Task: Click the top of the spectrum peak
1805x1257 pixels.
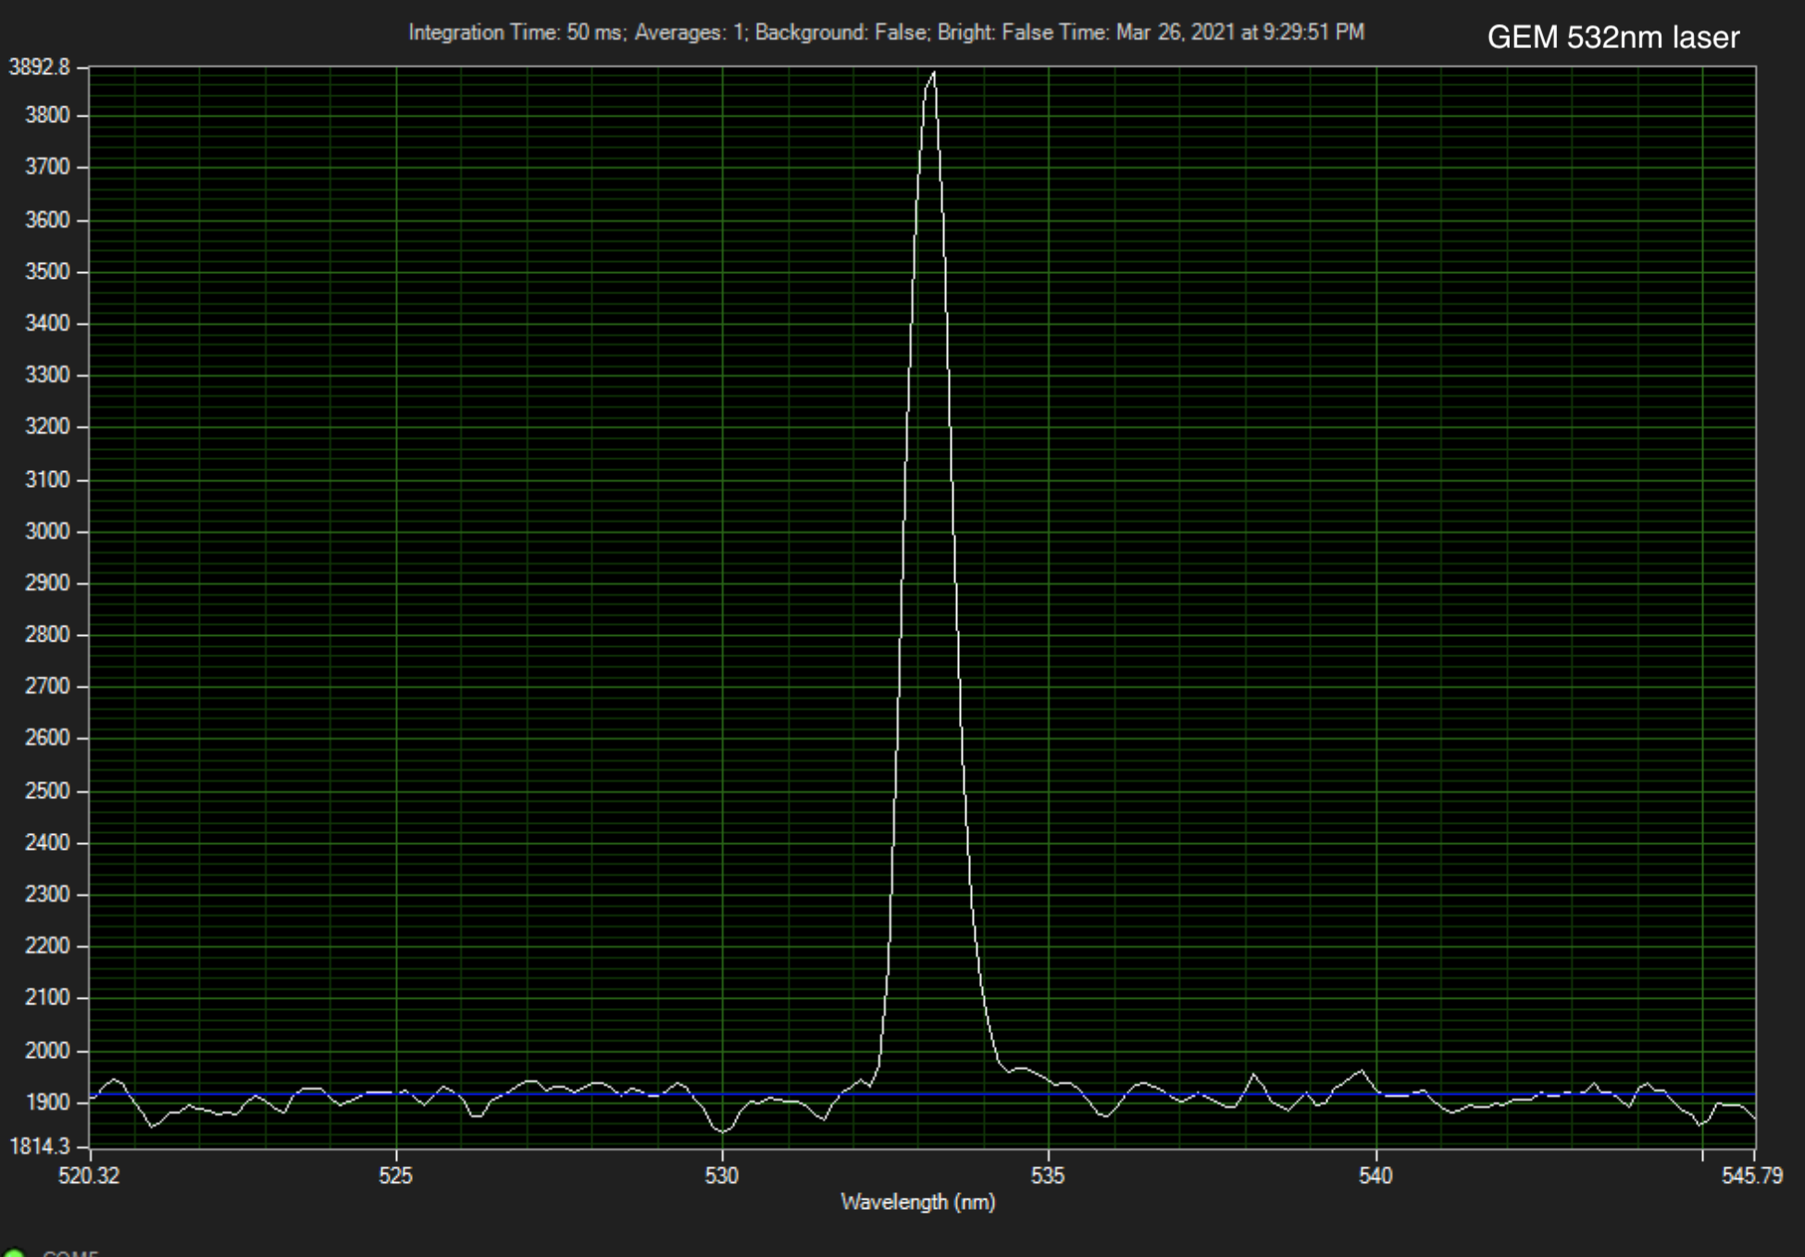Action: pos(933,73)
